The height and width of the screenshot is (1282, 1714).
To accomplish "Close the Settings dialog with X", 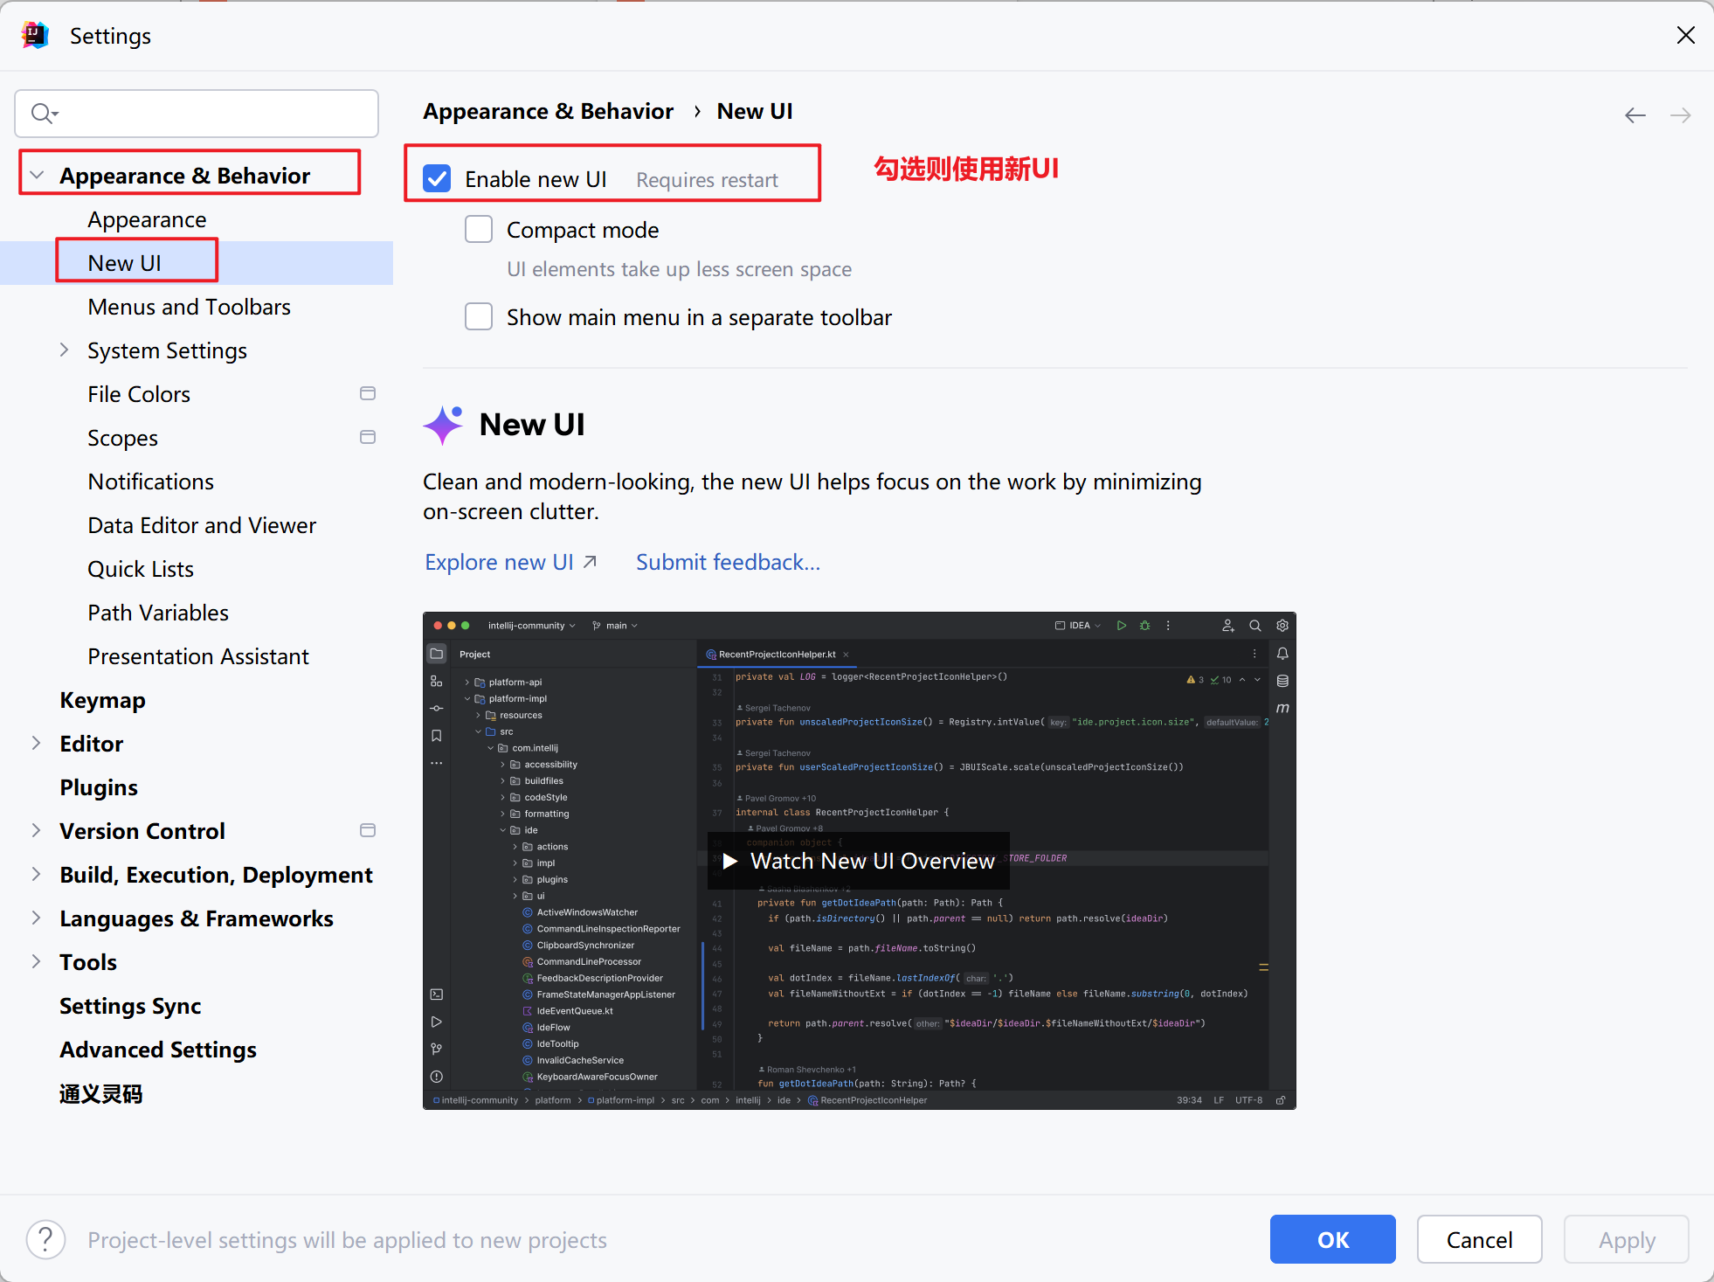I will click(1686, 35).
